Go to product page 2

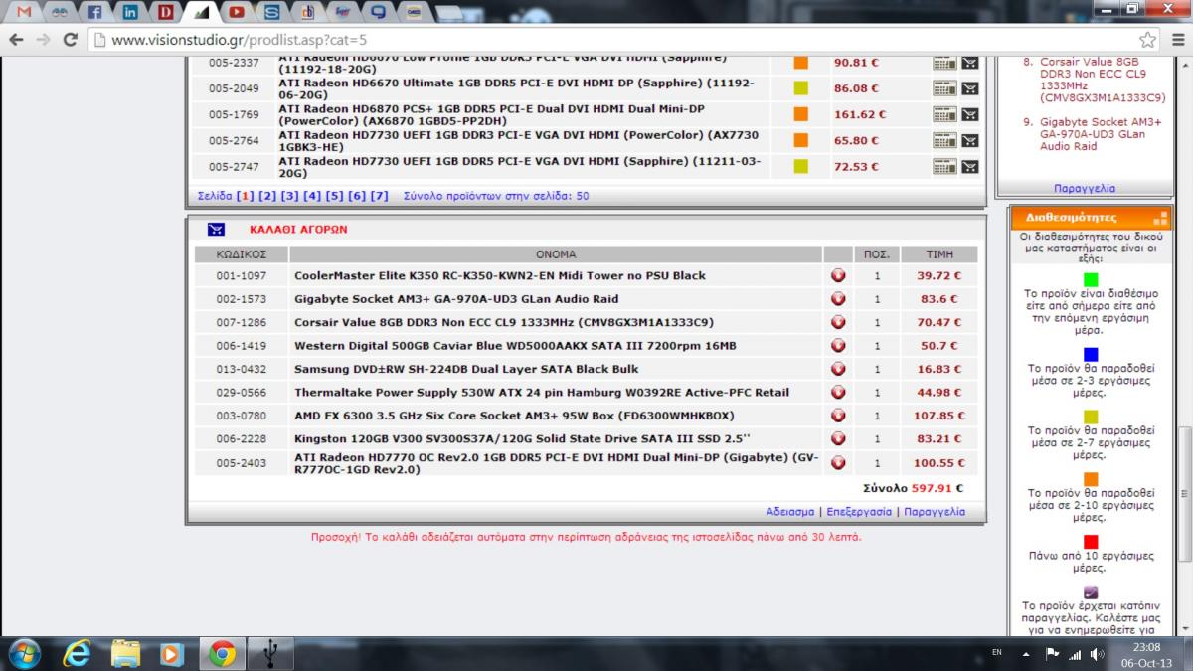coord(266,196)
